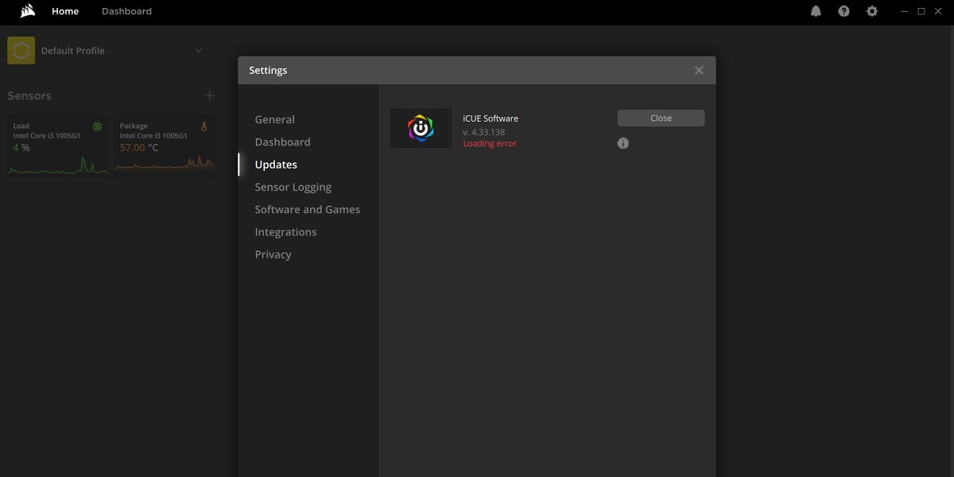Switch to the General settings tab
The height and width of the screenshot is (477, 954).
click(274, 118)
